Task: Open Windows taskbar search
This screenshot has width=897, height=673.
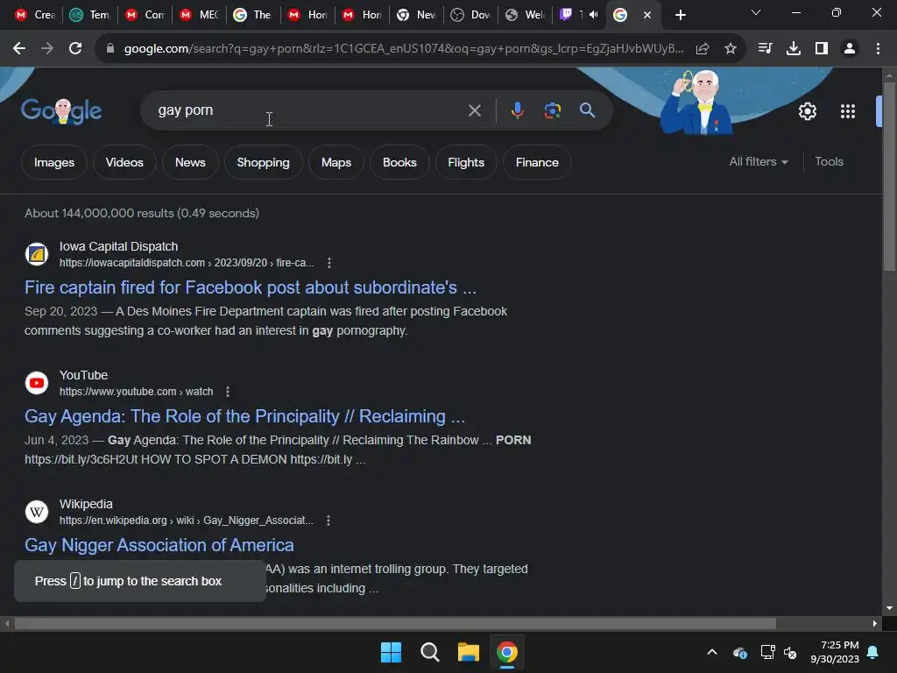Action: point(429,652)
